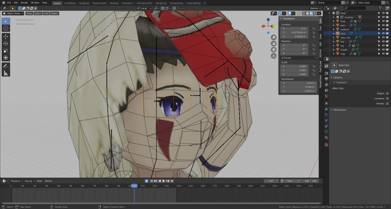Open the Particles properties tab

click(326, 115)
